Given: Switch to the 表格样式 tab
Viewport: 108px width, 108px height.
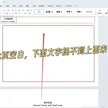Looking at the screenshot, I should [x=59, y=6].
